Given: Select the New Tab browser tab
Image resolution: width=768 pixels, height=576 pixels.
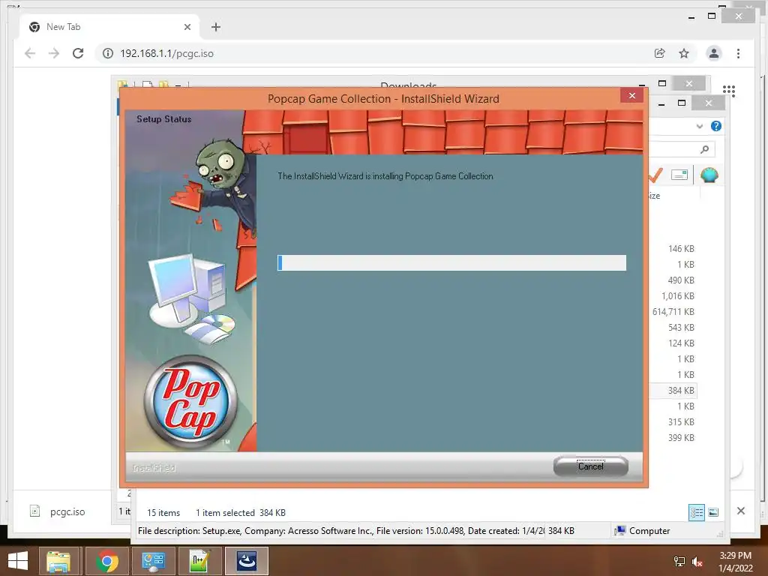Looking at the screenshot, I should point(109,27).
